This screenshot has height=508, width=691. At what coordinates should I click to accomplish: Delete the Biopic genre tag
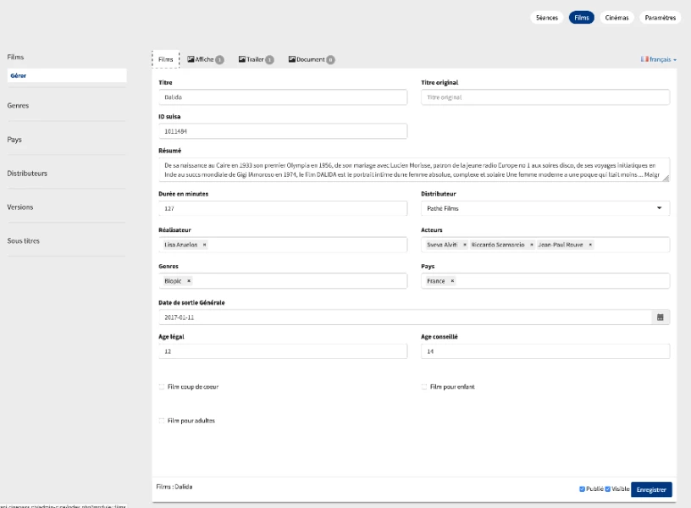coord(189,281)
